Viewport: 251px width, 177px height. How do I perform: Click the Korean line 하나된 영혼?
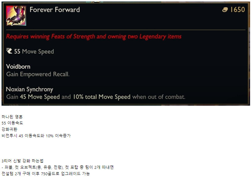click(x=12, y=117)
